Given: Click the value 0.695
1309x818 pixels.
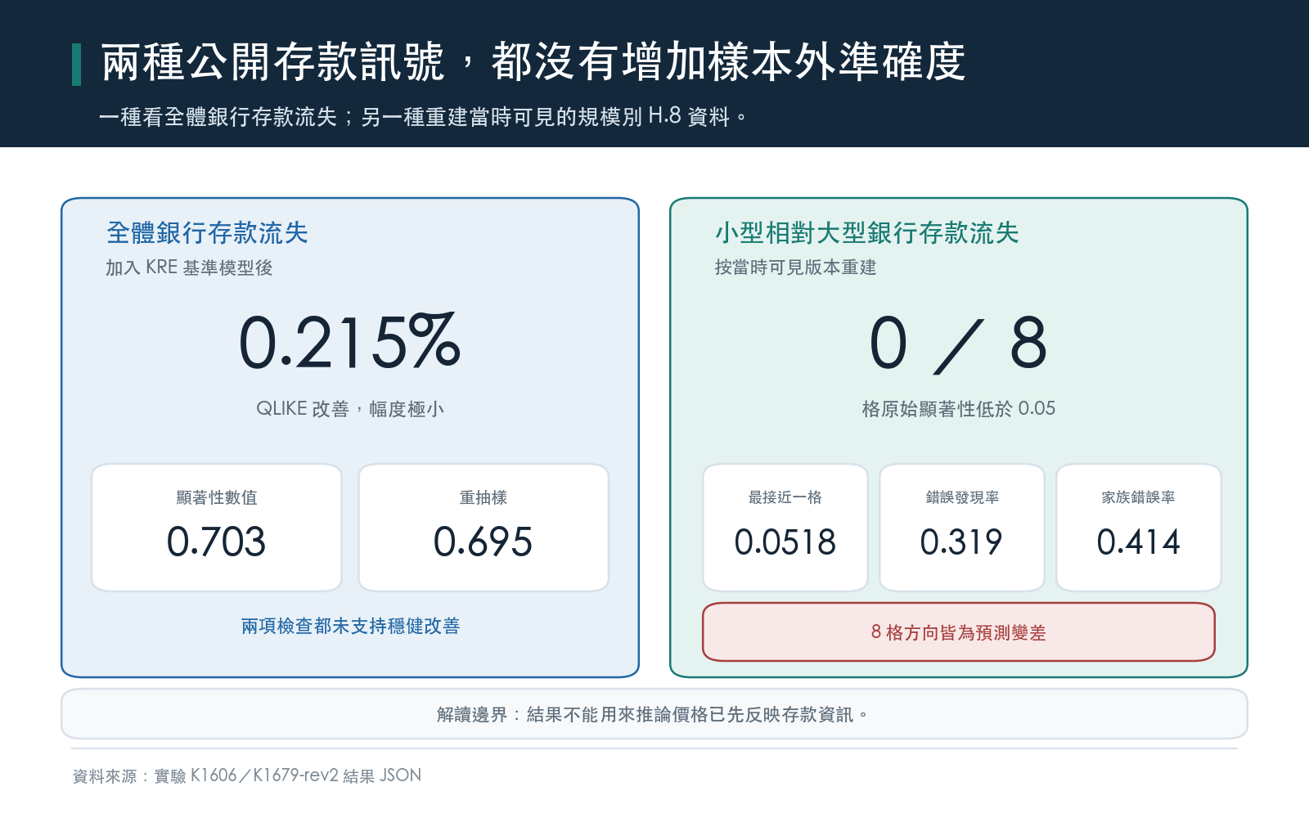Looking at the screenshot, I should [484, 542].
